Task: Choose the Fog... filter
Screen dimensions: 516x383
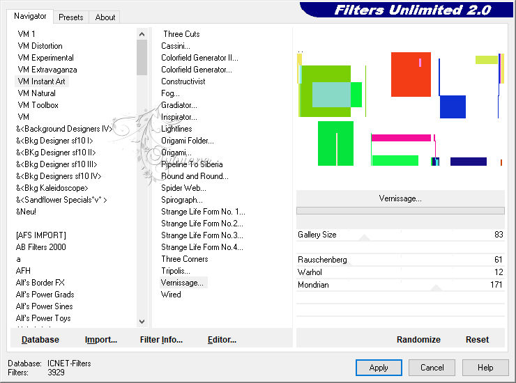Action: pos(170,93)
